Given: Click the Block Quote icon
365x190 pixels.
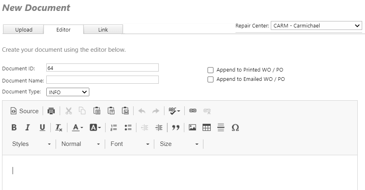Looking at the screenshot, I should 175,128.
